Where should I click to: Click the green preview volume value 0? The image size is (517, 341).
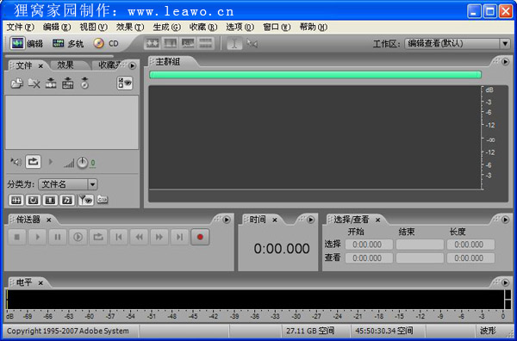pyautogui.click(x=93, y=163)
